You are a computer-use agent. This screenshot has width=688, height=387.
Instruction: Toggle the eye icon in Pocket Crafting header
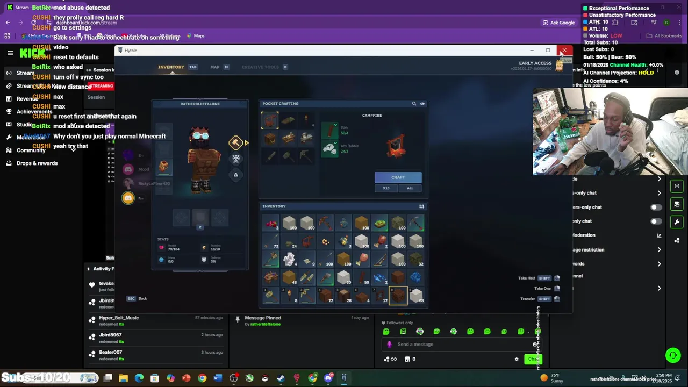(x=422, y=104)
